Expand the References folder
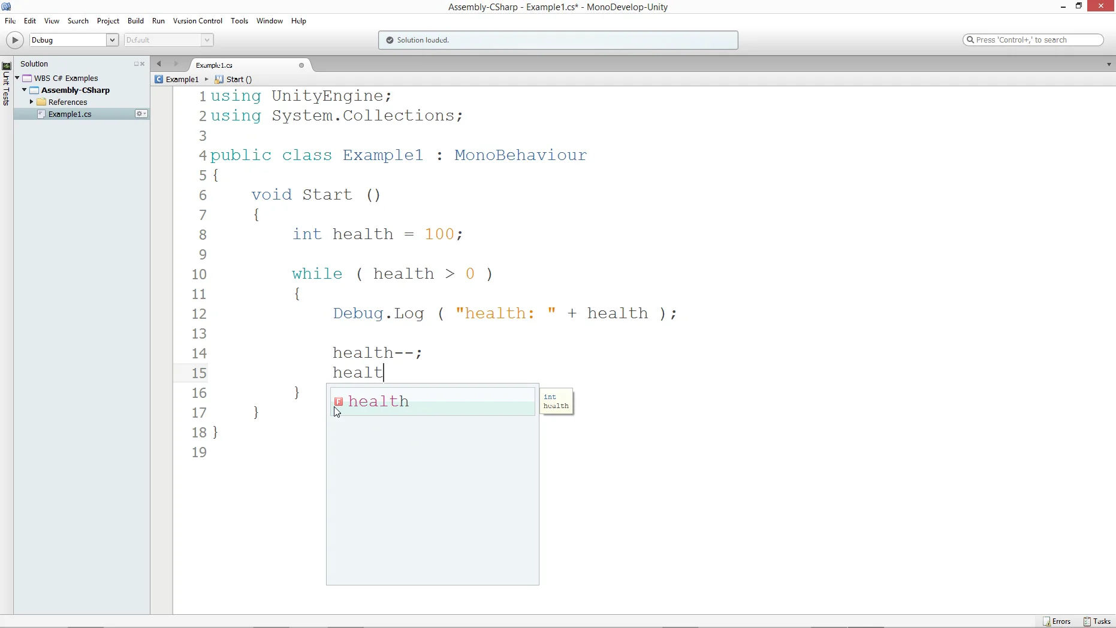This screenshot has height=628, width=1116. 31,102
